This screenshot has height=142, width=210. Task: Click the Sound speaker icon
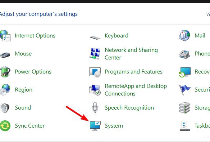(5, 108)
